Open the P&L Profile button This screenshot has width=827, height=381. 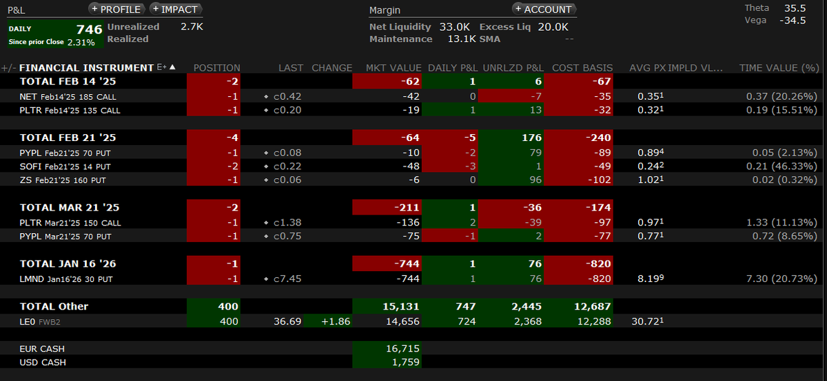(116, 10)
